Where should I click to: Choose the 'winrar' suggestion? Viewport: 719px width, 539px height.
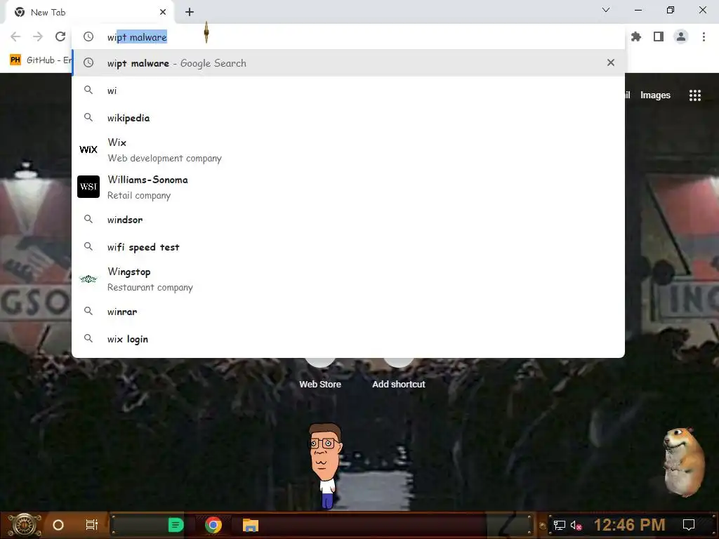348,312
